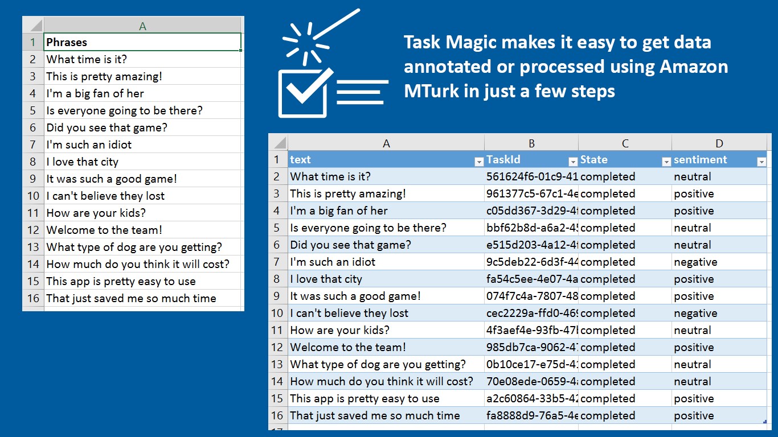Click 'positive' sentiment for 'This is pretty amazing!'
Viewport: 778px width, 437px height.
719,193
